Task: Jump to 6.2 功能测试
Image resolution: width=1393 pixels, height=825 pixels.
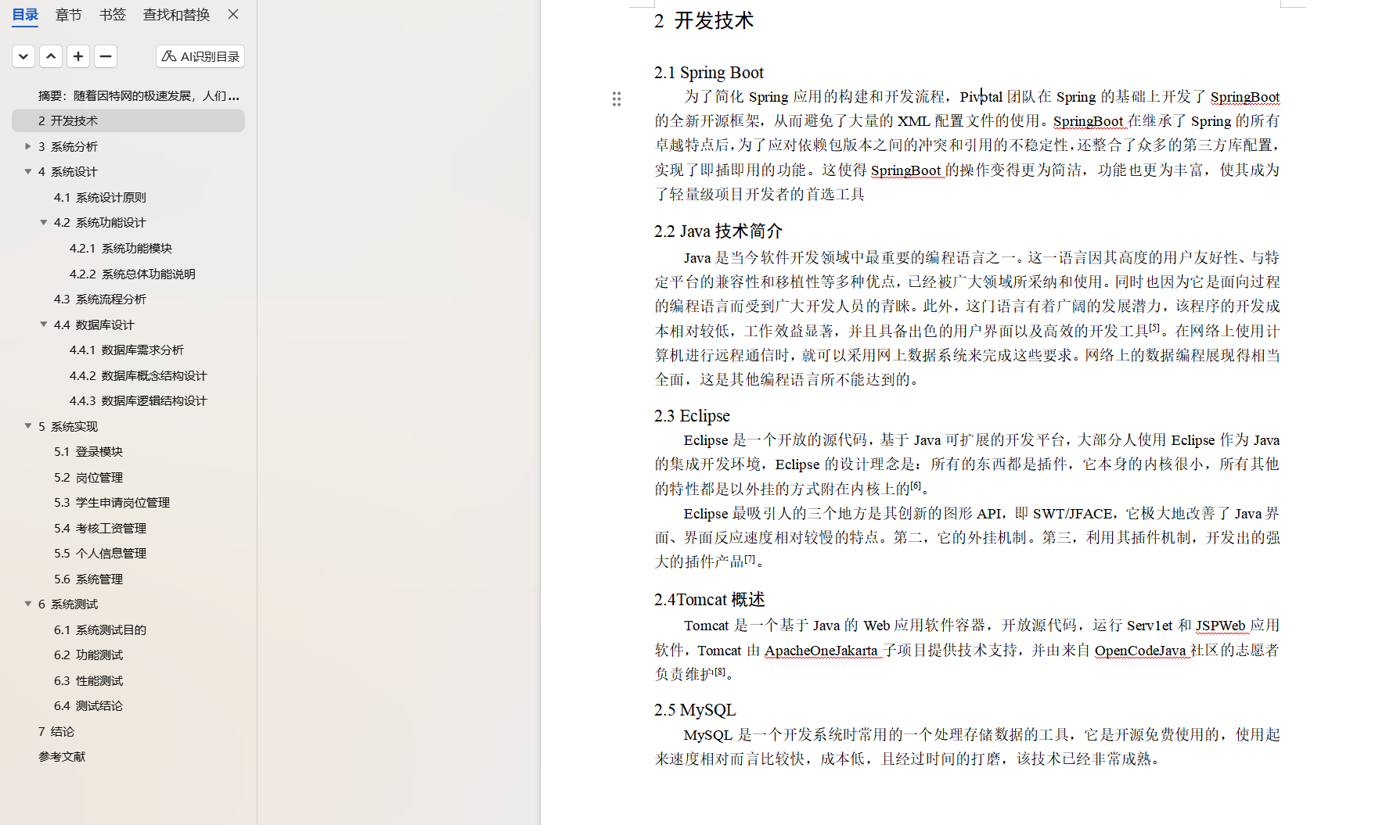Action: [88, 655]
